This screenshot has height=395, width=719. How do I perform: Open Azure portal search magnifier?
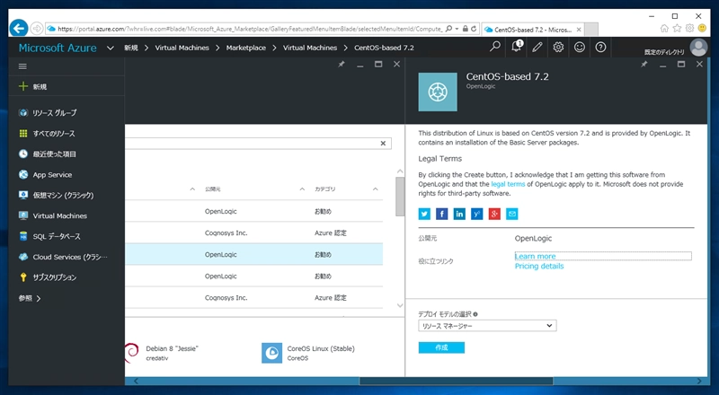[x=495, y=47]
